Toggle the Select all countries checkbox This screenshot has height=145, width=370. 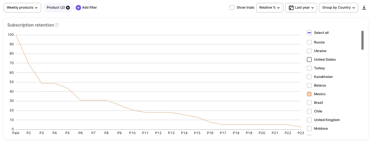309,33
